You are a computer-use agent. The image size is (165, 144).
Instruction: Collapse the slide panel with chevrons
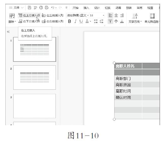click(x=8, y=32)
